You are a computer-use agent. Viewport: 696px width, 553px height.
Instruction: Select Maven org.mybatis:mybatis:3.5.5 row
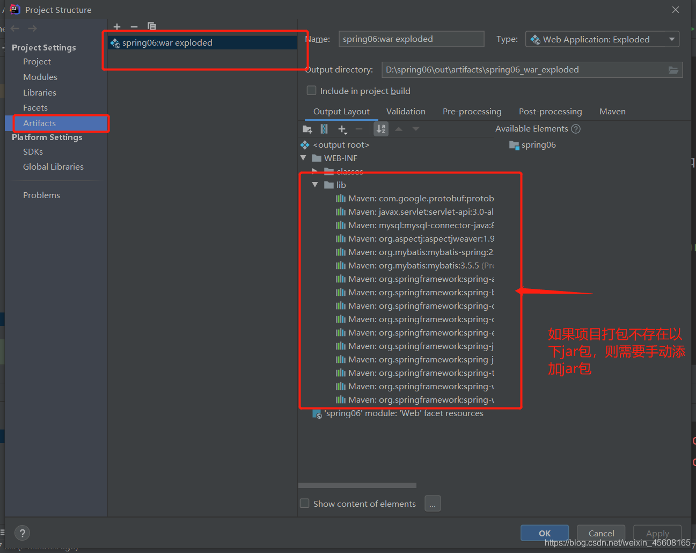(x=414, y=266)
